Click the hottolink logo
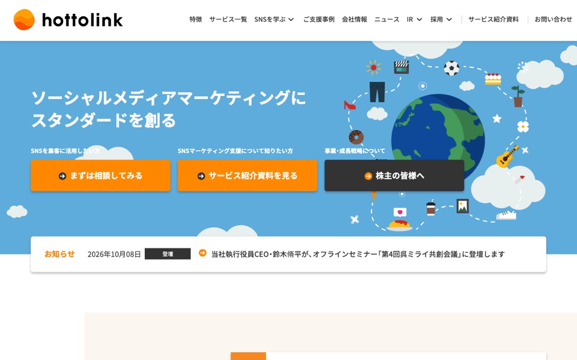This screenshot has height=360, width=577. (x=68, y=19)
